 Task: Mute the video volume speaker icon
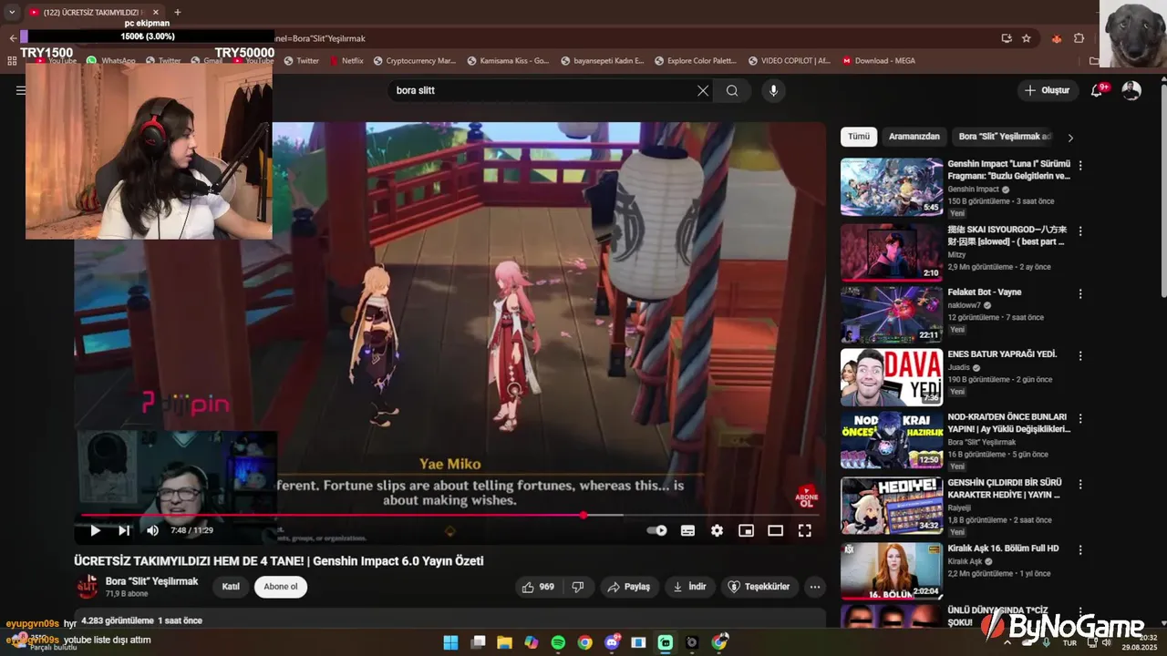[x=152, y=530]
